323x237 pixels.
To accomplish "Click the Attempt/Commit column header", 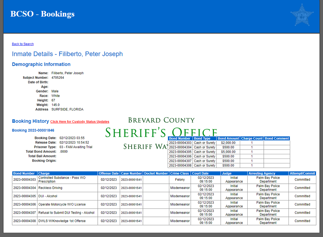I will click(x=303, y=174).
